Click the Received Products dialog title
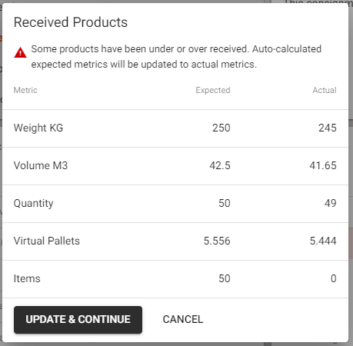Screen dimensions: 353x346 click(71, 22)
